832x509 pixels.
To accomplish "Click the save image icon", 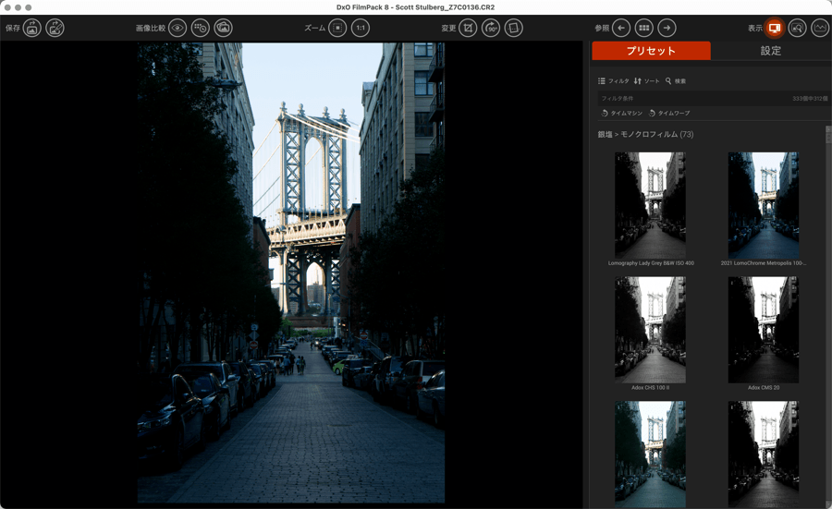I will [32, 29].
